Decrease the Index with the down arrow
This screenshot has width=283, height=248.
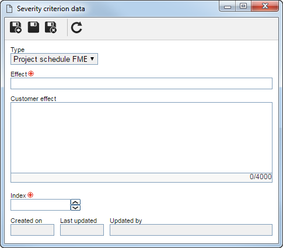[x=75, y=208]
